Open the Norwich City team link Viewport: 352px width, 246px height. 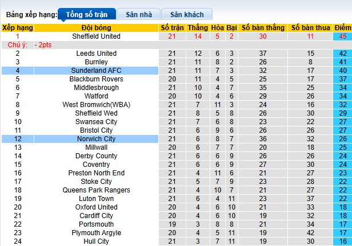coord(97,139)
